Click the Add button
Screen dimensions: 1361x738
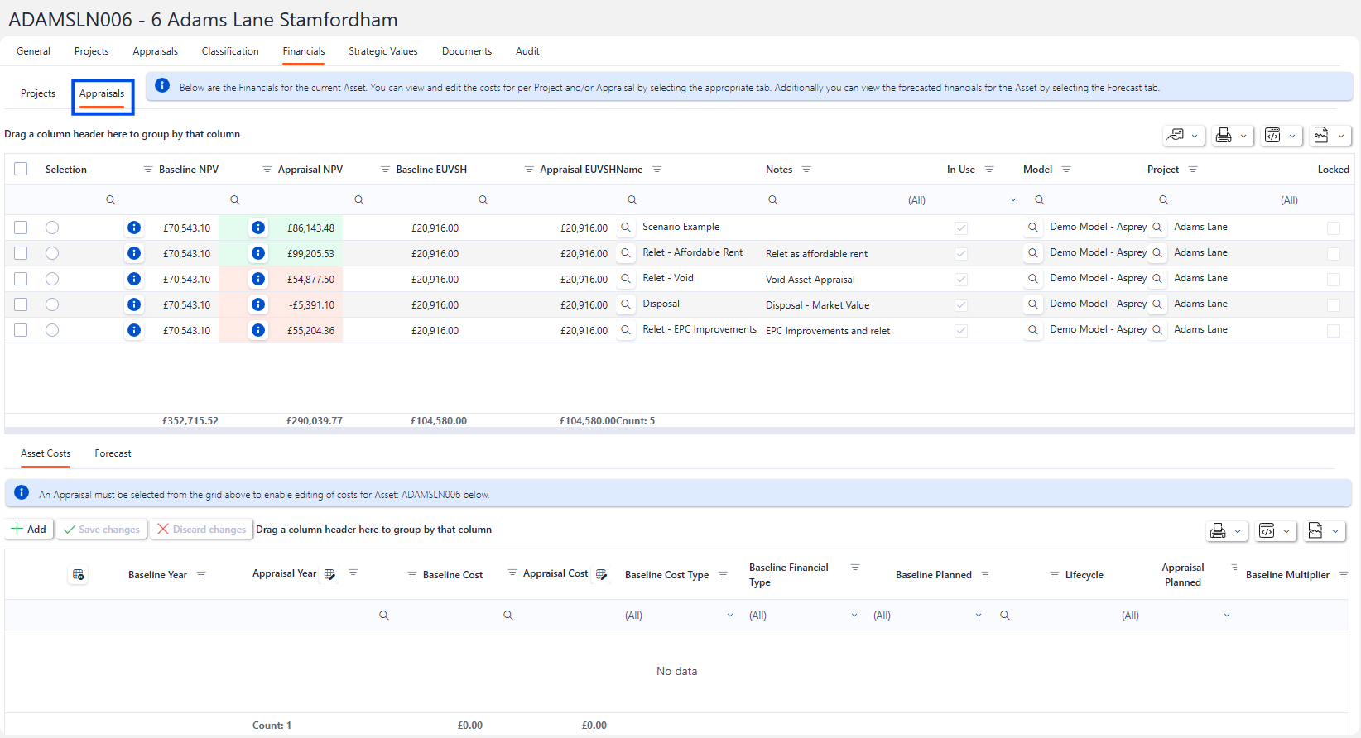pyautogui.click(x=29, y=530)
